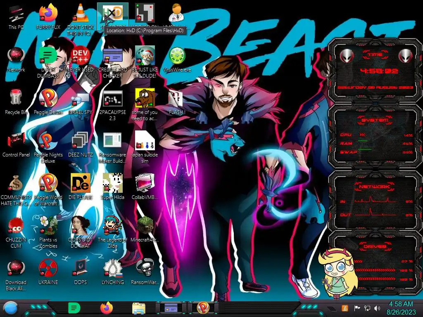Click the orange tray icon near the flag

(345, 308)
